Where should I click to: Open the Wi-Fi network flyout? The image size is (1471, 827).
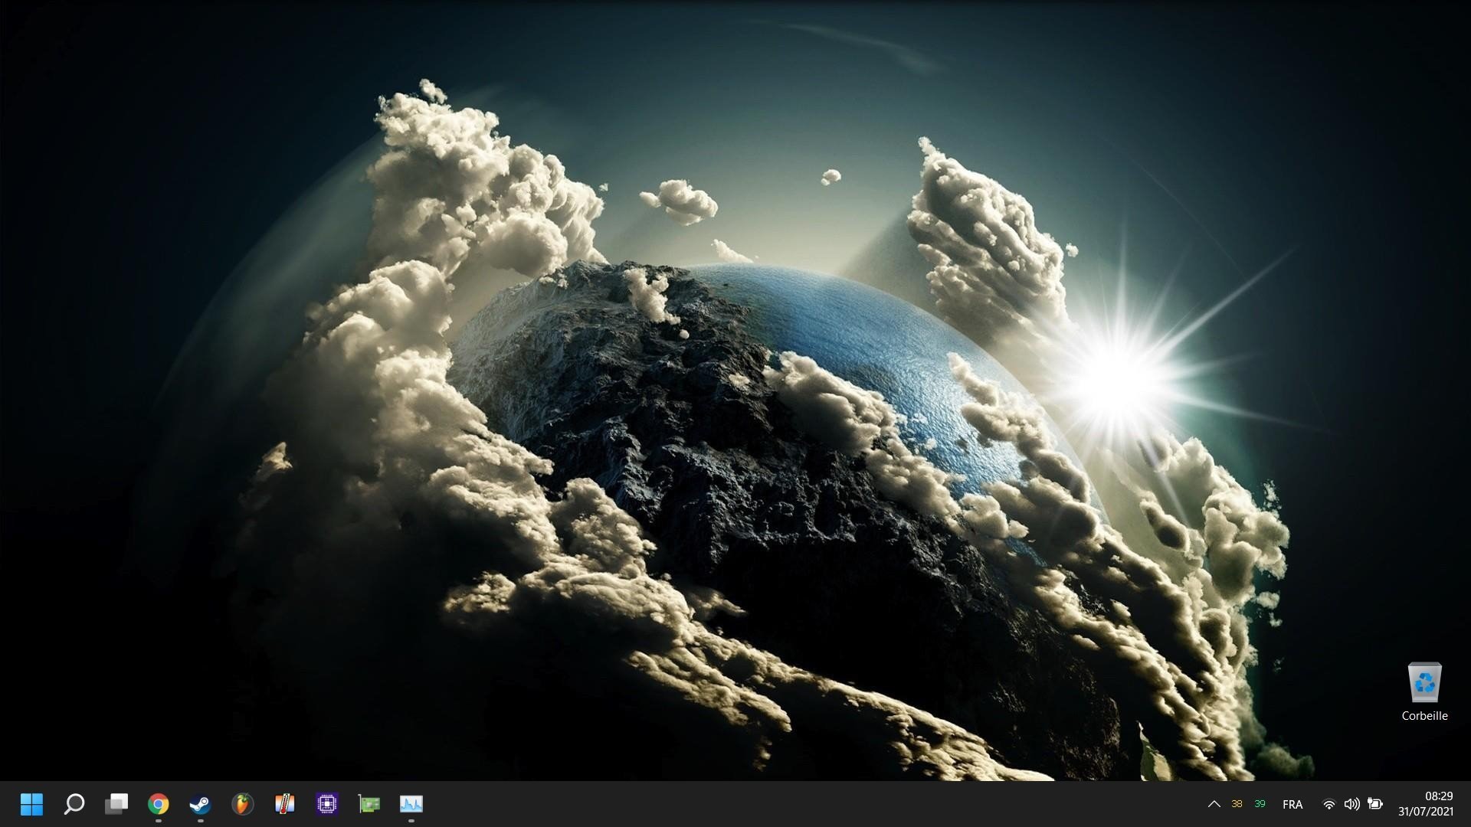[1329, 804]
